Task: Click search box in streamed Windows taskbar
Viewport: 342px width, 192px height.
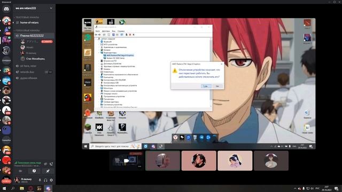Action: click(115, 146)
